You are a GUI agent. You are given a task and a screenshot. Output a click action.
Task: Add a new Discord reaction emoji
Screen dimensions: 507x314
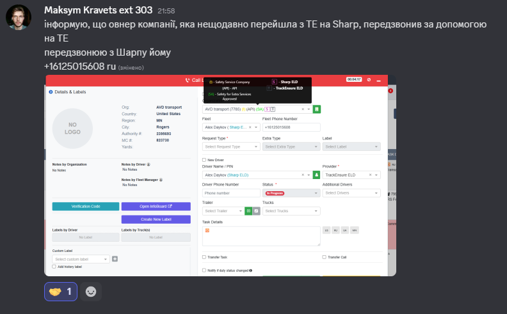91,292
